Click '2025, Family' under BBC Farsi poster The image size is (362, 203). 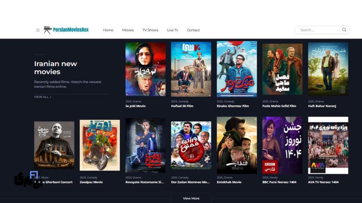(x=270, y=178)
